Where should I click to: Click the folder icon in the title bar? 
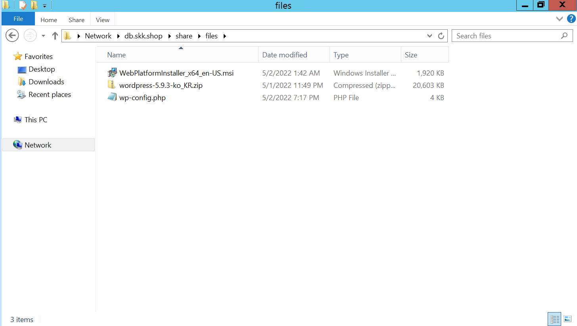click(x=6, y=6)
